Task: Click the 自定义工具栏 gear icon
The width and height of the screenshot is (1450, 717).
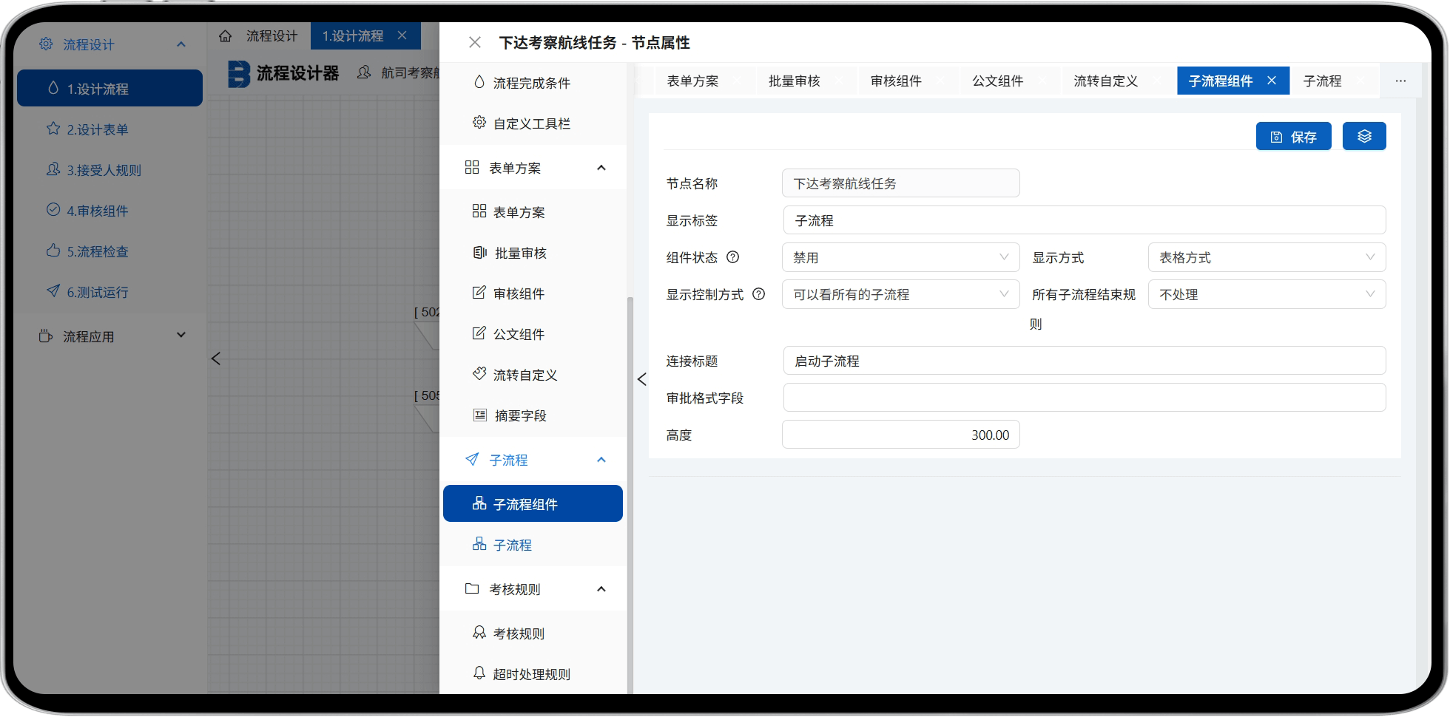Action: click(x=479, y=123)
